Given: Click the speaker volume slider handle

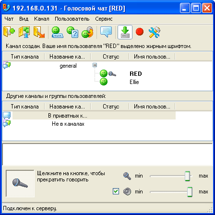Looking at the screenshot, I should (x=190, y=191).
